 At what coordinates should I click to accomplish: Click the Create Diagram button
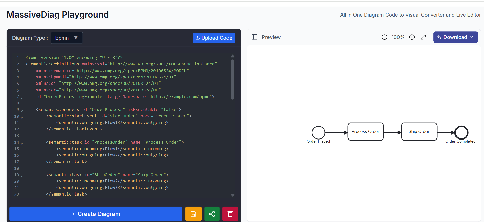(96, 214)
